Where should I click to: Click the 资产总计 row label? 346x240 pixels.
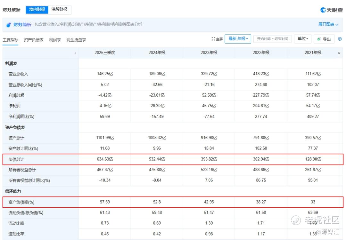pyautogui.click(x=16, y=138)
